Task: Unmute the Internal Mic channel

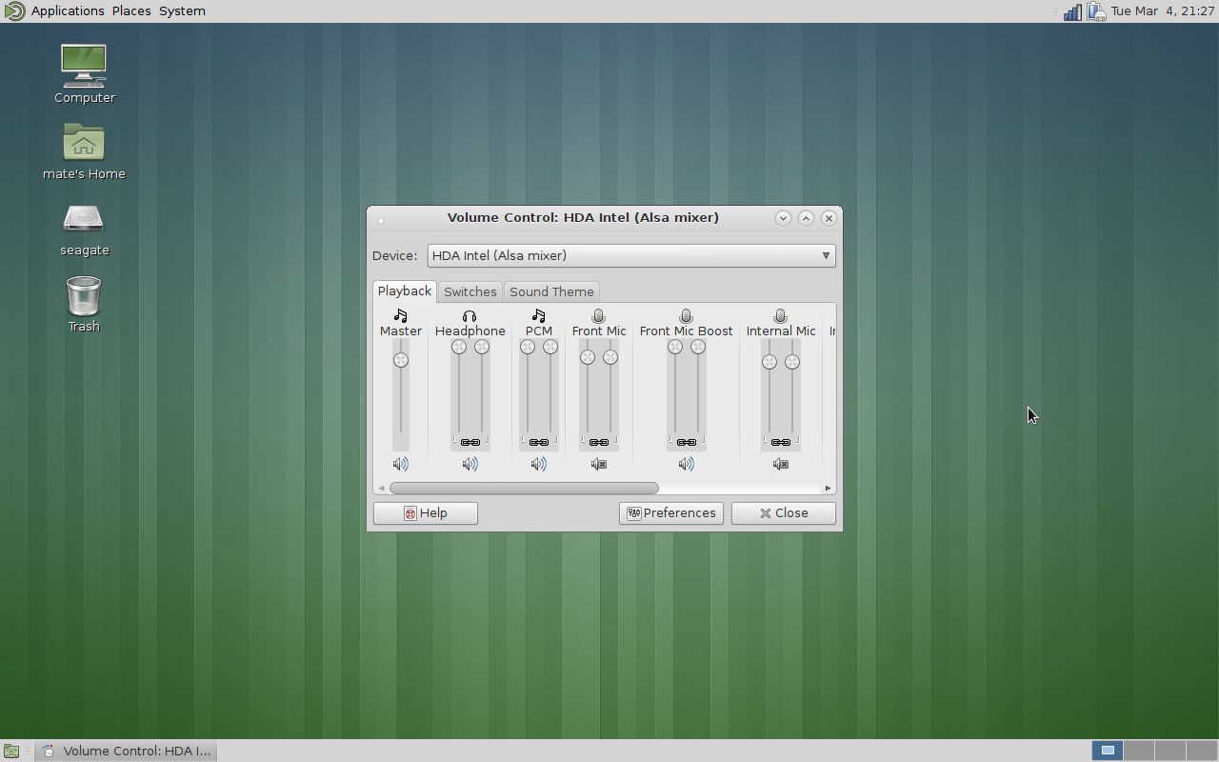Action: coord(780,464)
